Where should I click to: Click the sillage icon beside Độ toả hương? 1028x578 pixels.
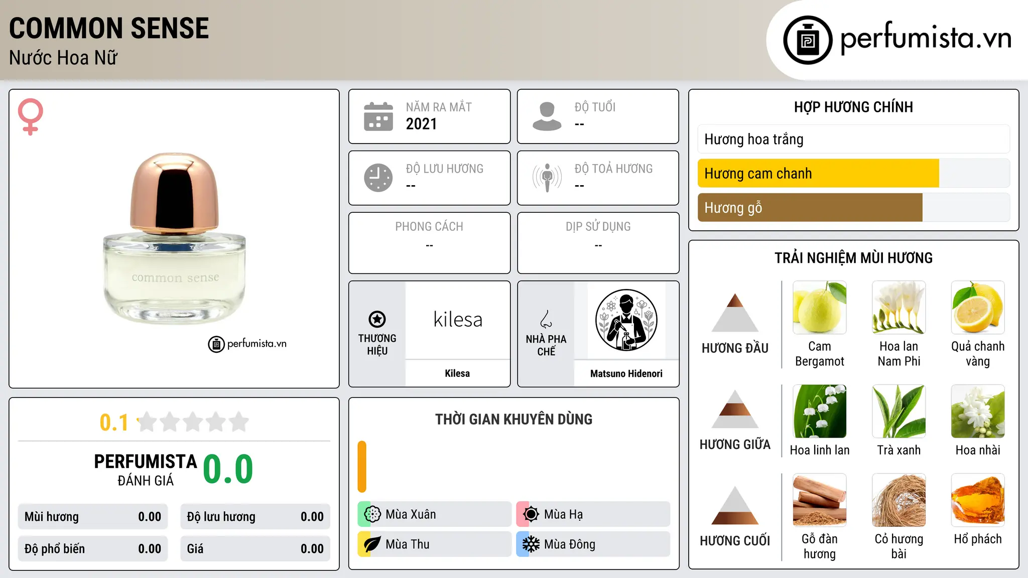547,178
